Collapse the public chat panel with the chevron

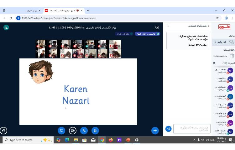click(209, 26)
